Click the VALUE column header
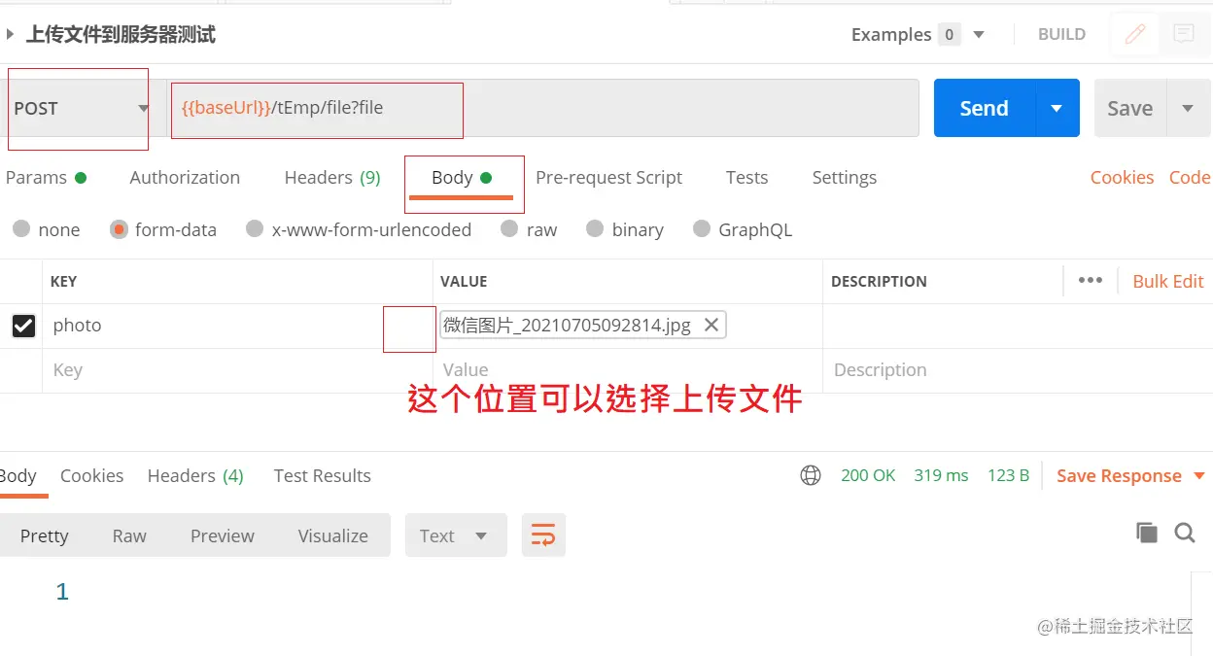 pyautogui.click(x=464, y=281)
